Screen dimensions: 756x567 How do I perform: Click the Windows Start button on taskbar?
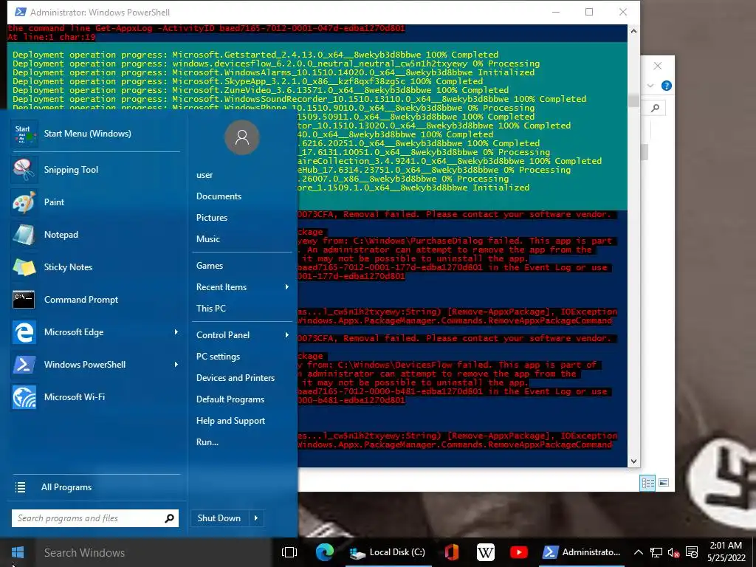[18, 552]
